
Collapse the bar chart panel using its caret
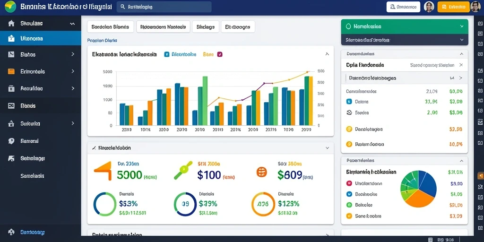coord(327,54)
